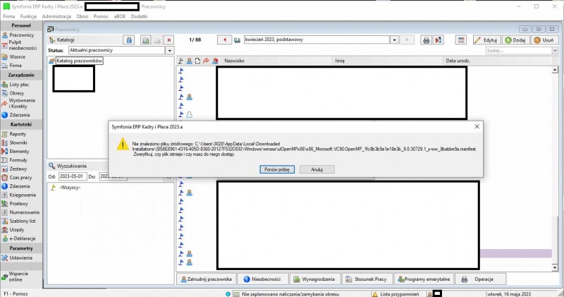Click Anuluj in error dialog
This screenshot has height=297, width=564.
click(x=317, y=169)
